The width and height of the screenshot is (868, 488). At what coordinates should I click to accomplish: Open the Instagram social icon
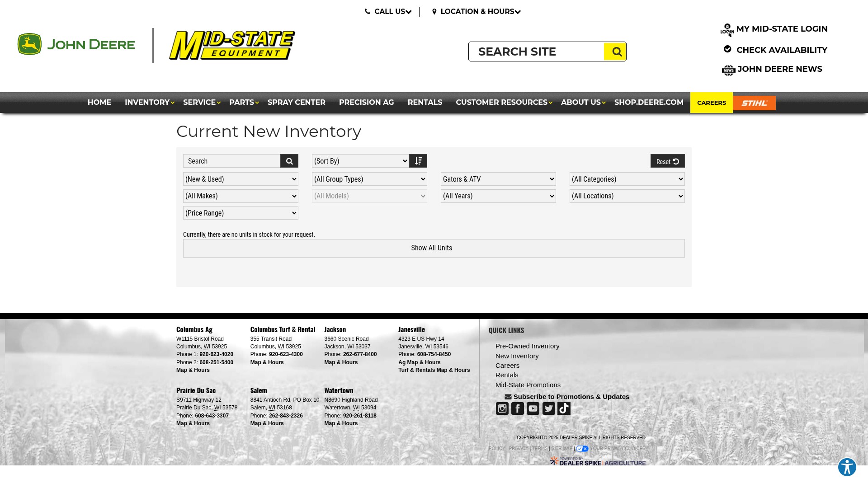(x=502, y=408)
